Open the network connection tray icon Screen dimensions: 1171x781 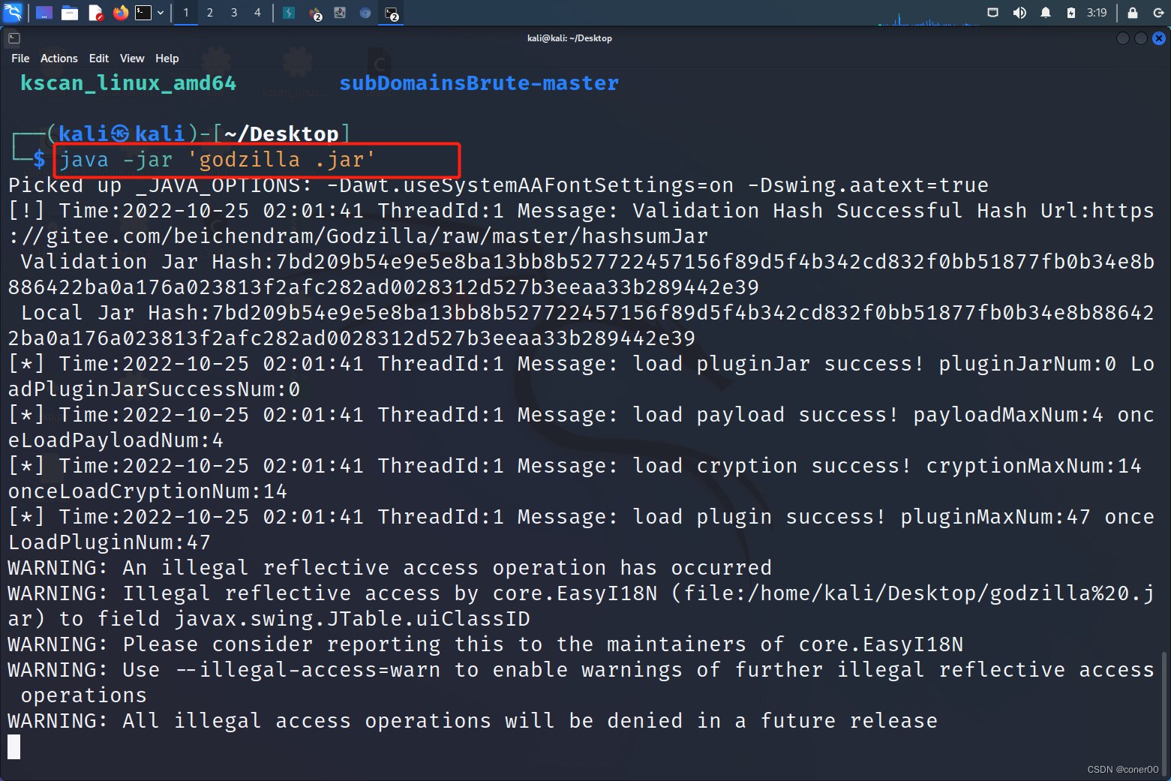992,13
